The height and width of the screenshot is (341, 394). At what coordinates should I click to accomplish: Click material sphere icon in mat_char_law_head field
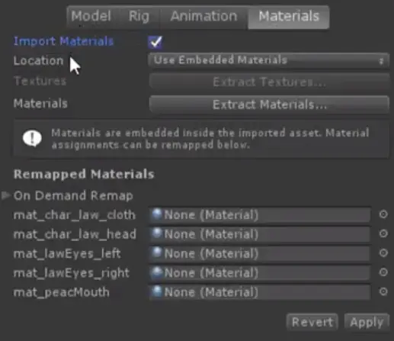point(157,233)
